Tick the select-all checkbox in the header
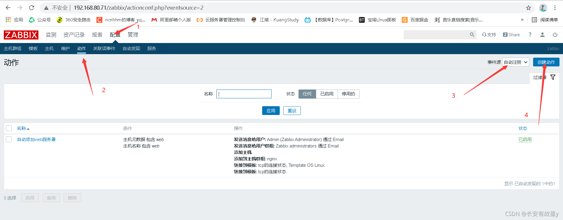The height and width of the screenshot is (220, 563). (9, 128)
